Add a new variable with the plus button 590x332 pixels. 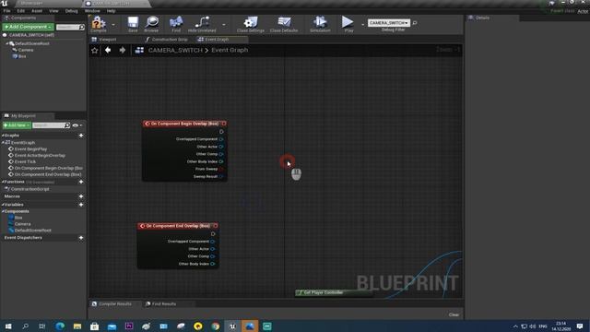pos(81,205)
